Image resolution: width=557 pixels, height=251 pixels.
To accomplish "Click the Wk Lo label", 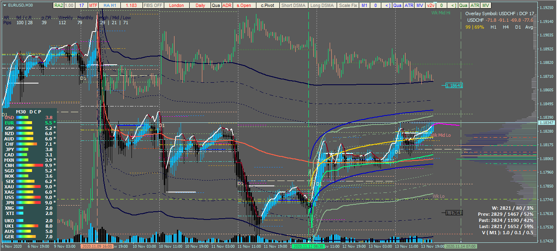I will (438, 197).
